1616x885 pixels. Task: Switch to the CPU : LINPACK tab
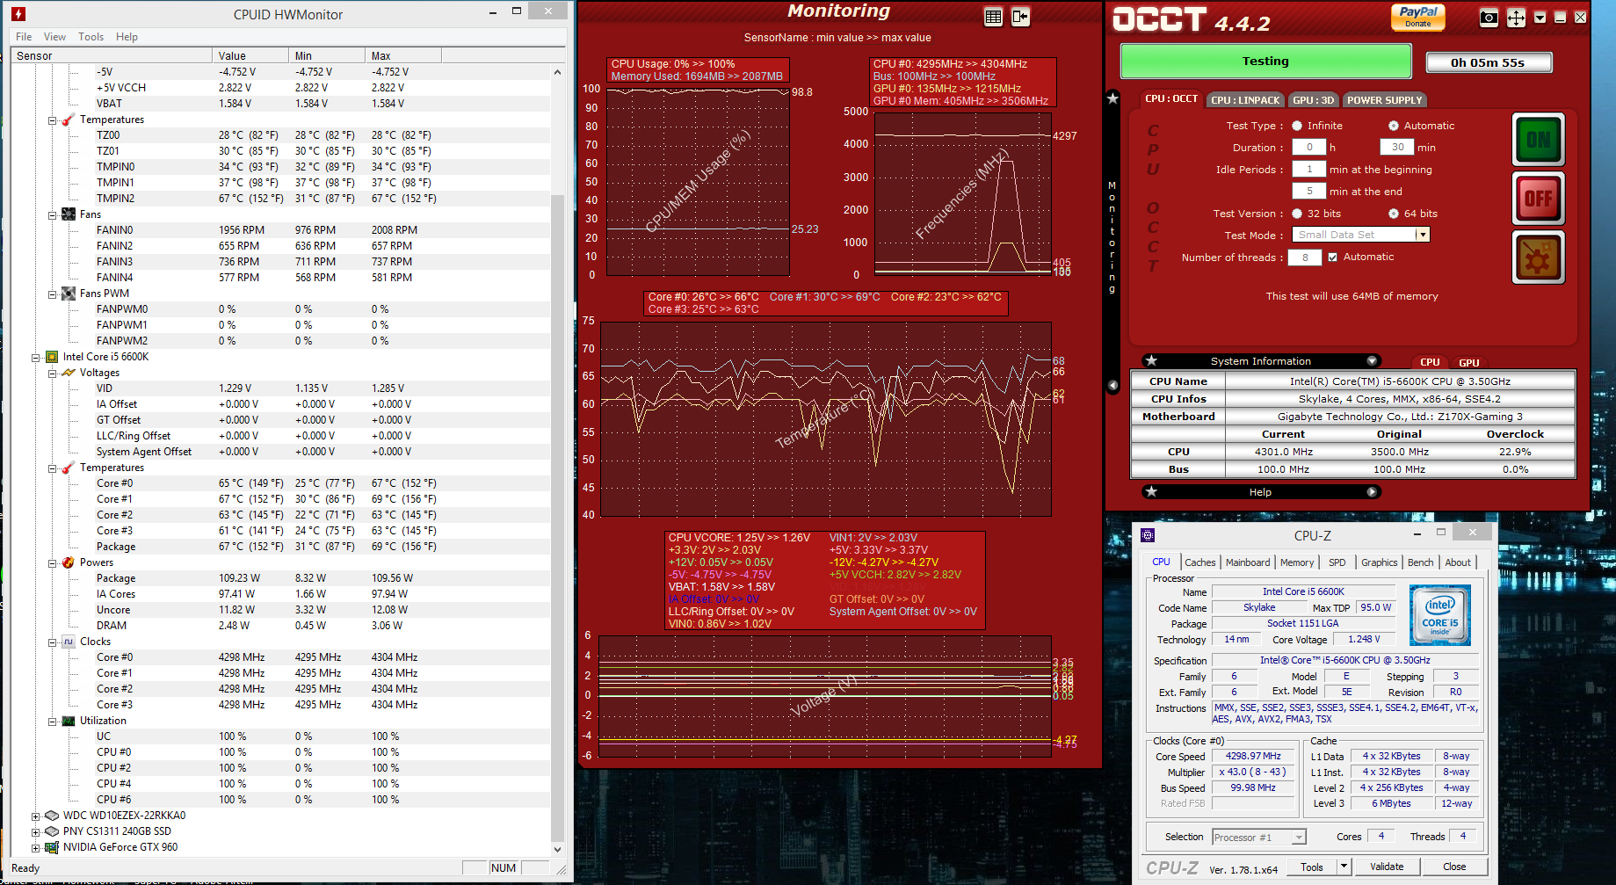1245,100
